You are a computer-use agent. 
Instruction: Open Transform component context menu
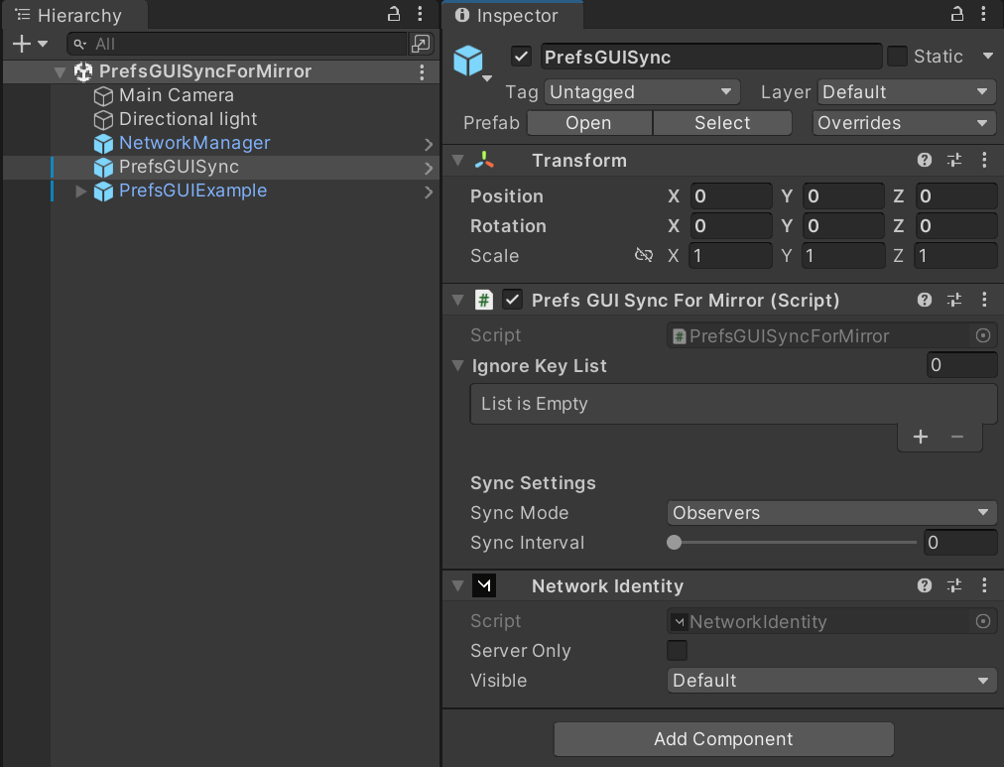tap(984, 160)
